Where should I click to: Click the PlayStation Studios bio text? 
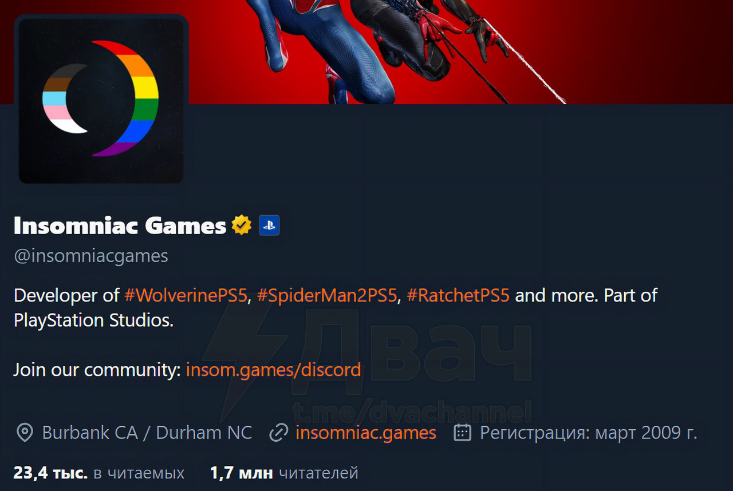point(93,320)
